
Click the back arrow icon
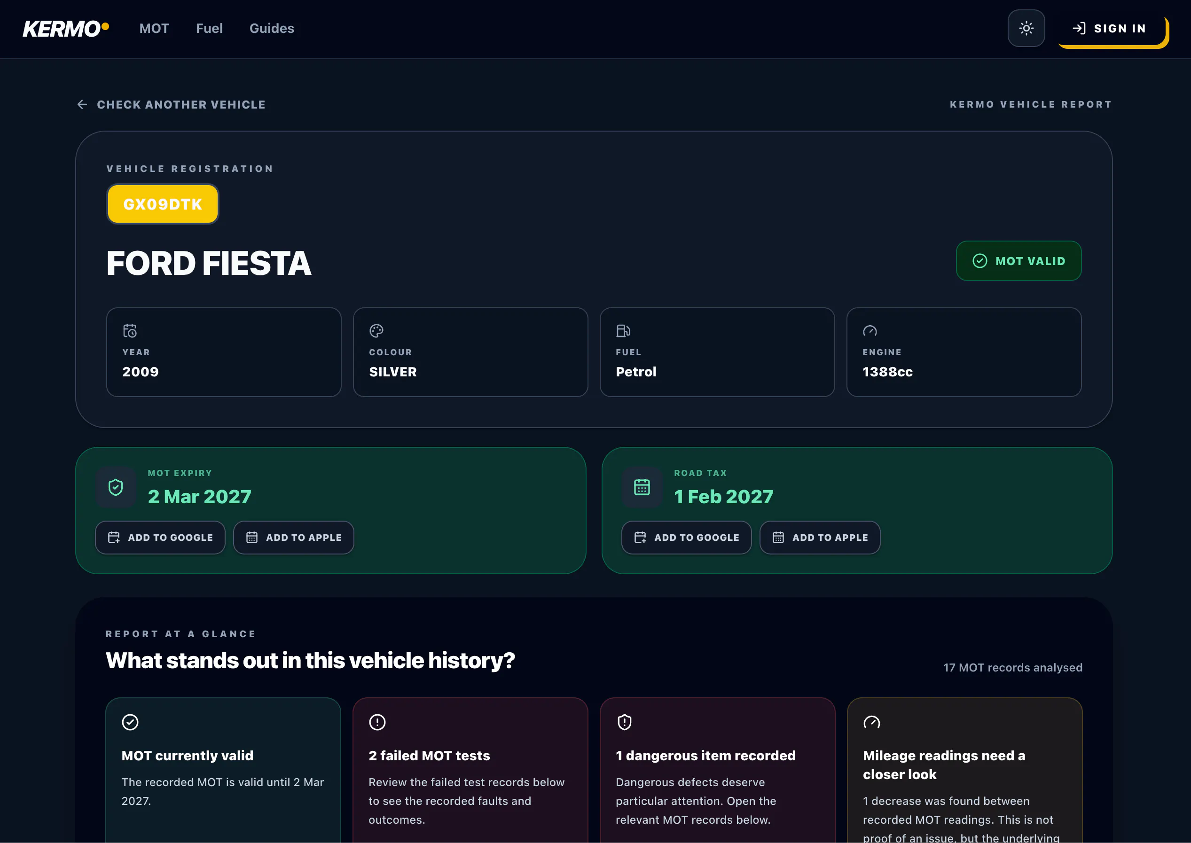point(82,104)
